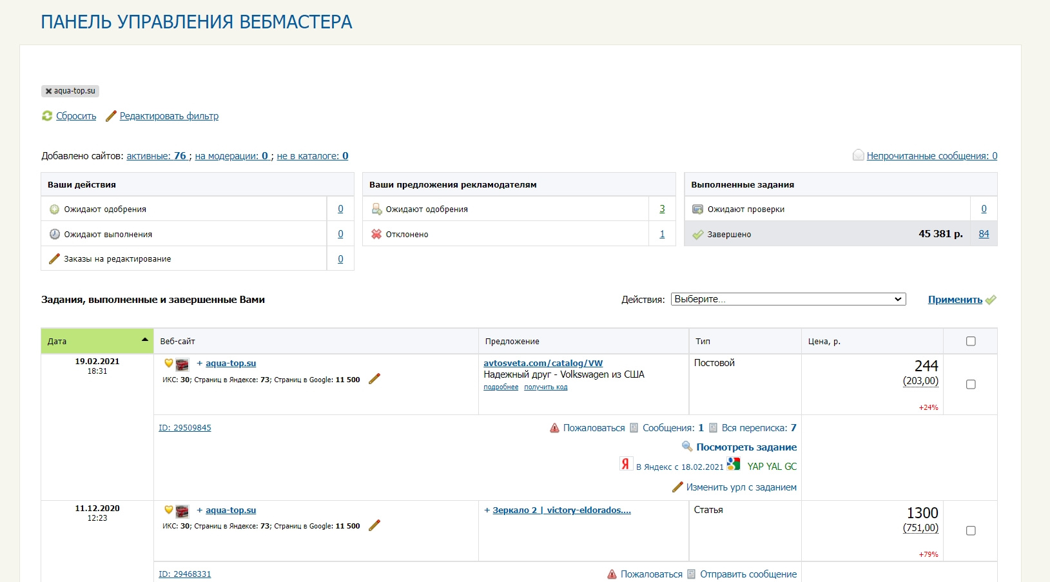Click pencil edit icon in 19.02.2021 row
This screenshot has width=1050, height=582.
(x=374, y=379)
